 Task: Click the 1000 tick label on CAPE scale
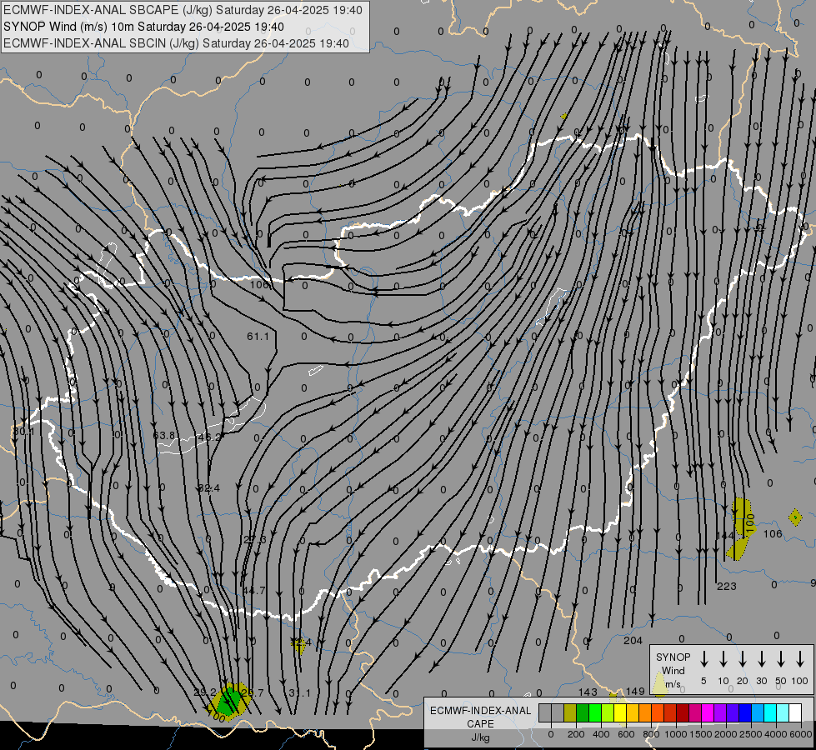point(675,734)
